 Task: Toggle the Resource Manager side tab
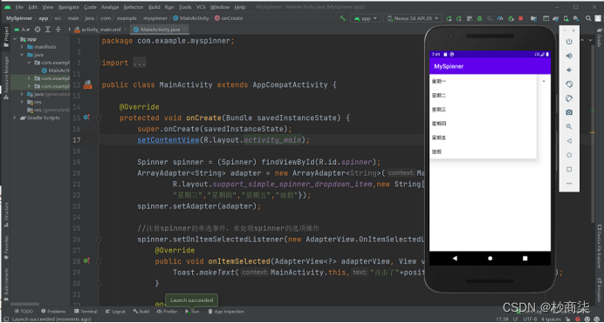6,78
